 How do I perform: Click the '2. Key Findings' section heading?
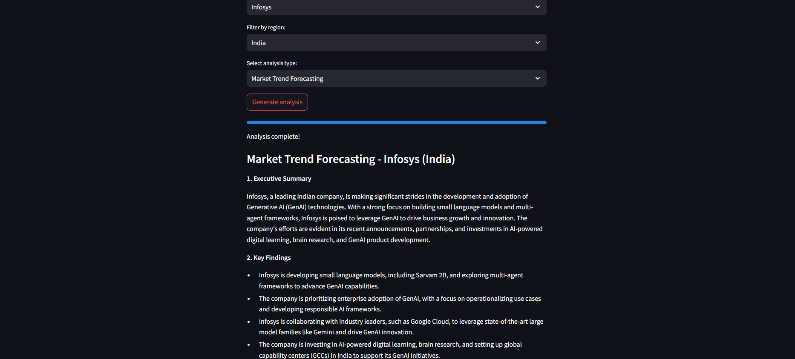268,258
